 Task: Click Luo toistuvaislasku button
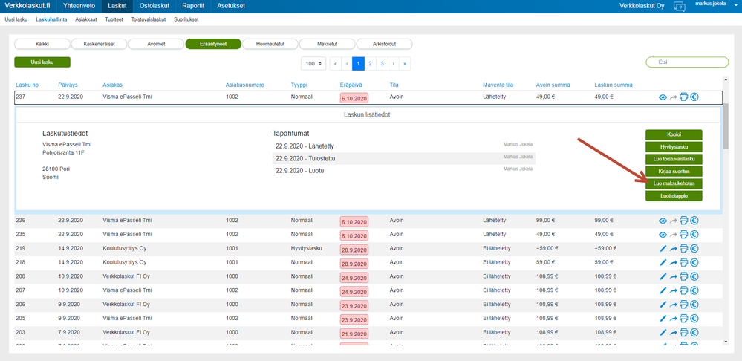[674, 159]
